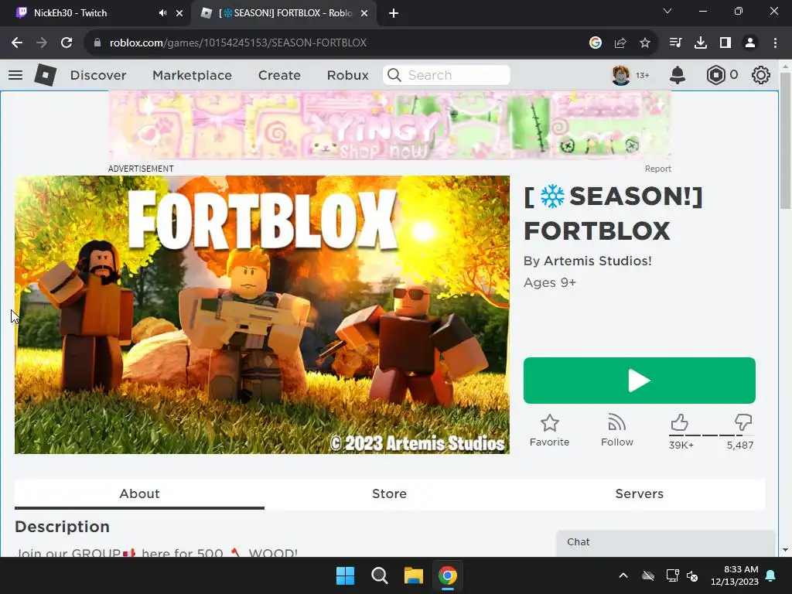
Task: Bookmark this tab with the star
Action: click(645, 43)
